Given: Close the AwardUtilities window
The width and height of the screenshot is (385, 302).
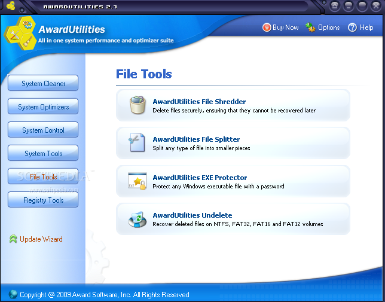Looking at the screenshot, I should (x=375, y=5).
